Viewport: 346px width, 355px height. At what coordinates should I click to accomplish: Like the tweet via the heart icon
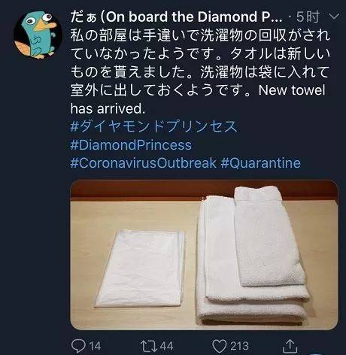tap(220, 346)
